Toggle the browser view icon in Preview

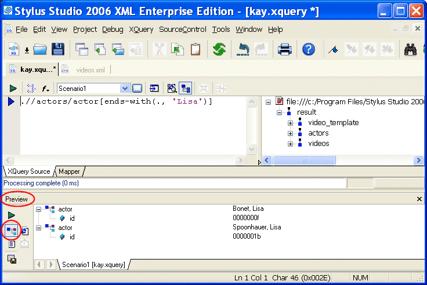[25, 230]
